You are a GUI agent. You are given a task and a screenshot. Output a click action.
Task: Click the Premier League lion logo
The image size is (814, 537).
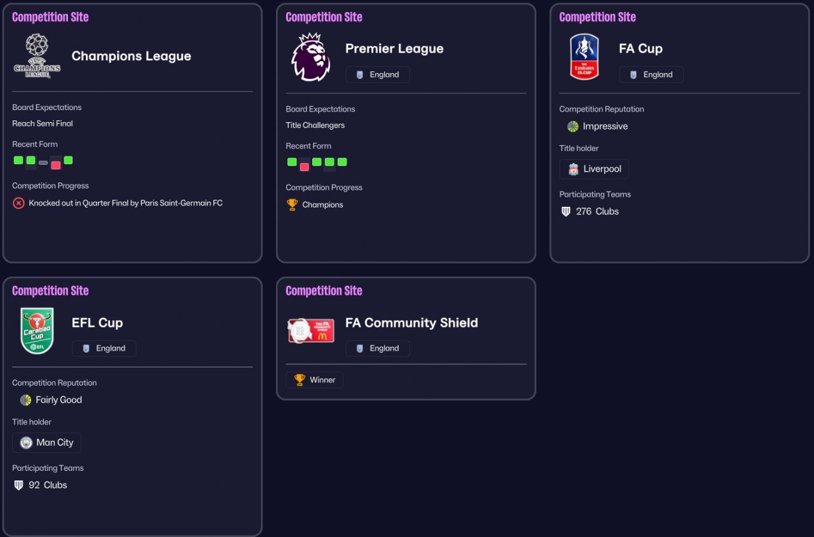point(310,57)
